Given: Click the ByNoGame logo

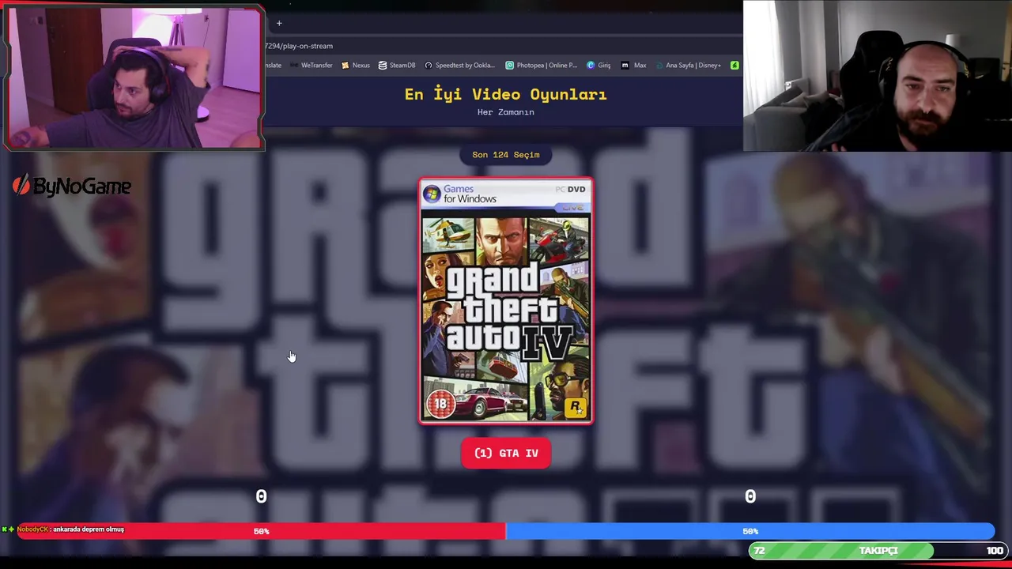Looking at the screenshot, I should pos(72,187).
